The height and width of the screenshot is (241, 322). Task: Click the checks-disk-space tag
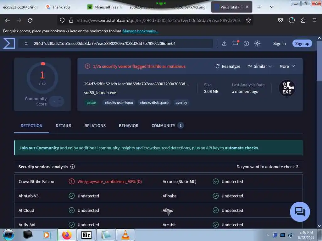tap(154, 103)
